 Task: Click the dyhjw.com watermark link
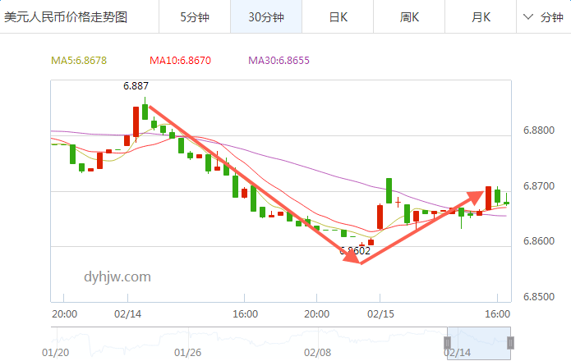[x=117, y=276]
